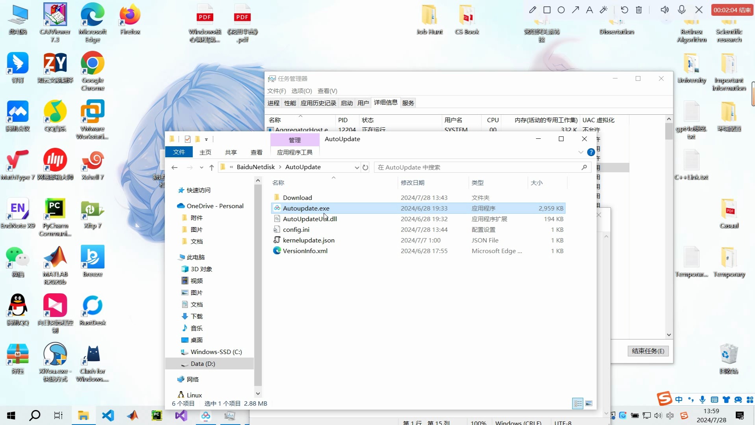Open Visual Studio from the taskbar
Screen dimensions: 755x425
[x=181, y=415]
